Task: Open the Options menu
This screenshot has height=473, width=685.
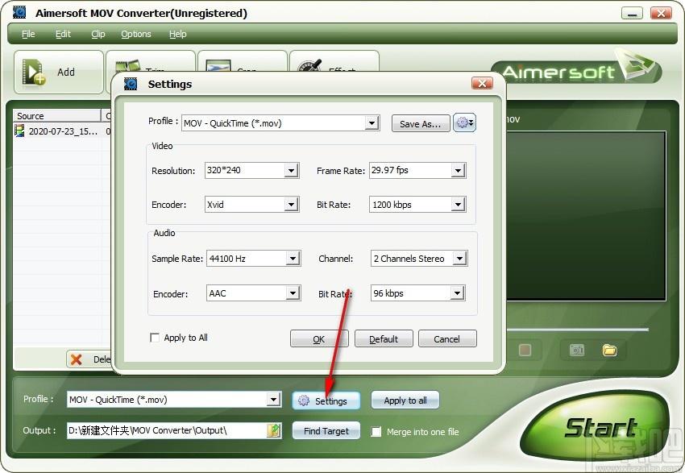Action: pos(136,34)
